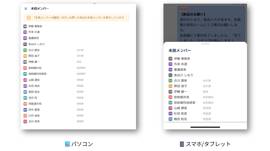Close the 未読メンバー panel

point(25,9)
